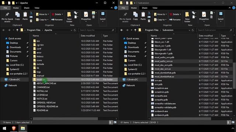Open the Windows Start menu
This screenshot has height=132, width=236.
point(4,128)
